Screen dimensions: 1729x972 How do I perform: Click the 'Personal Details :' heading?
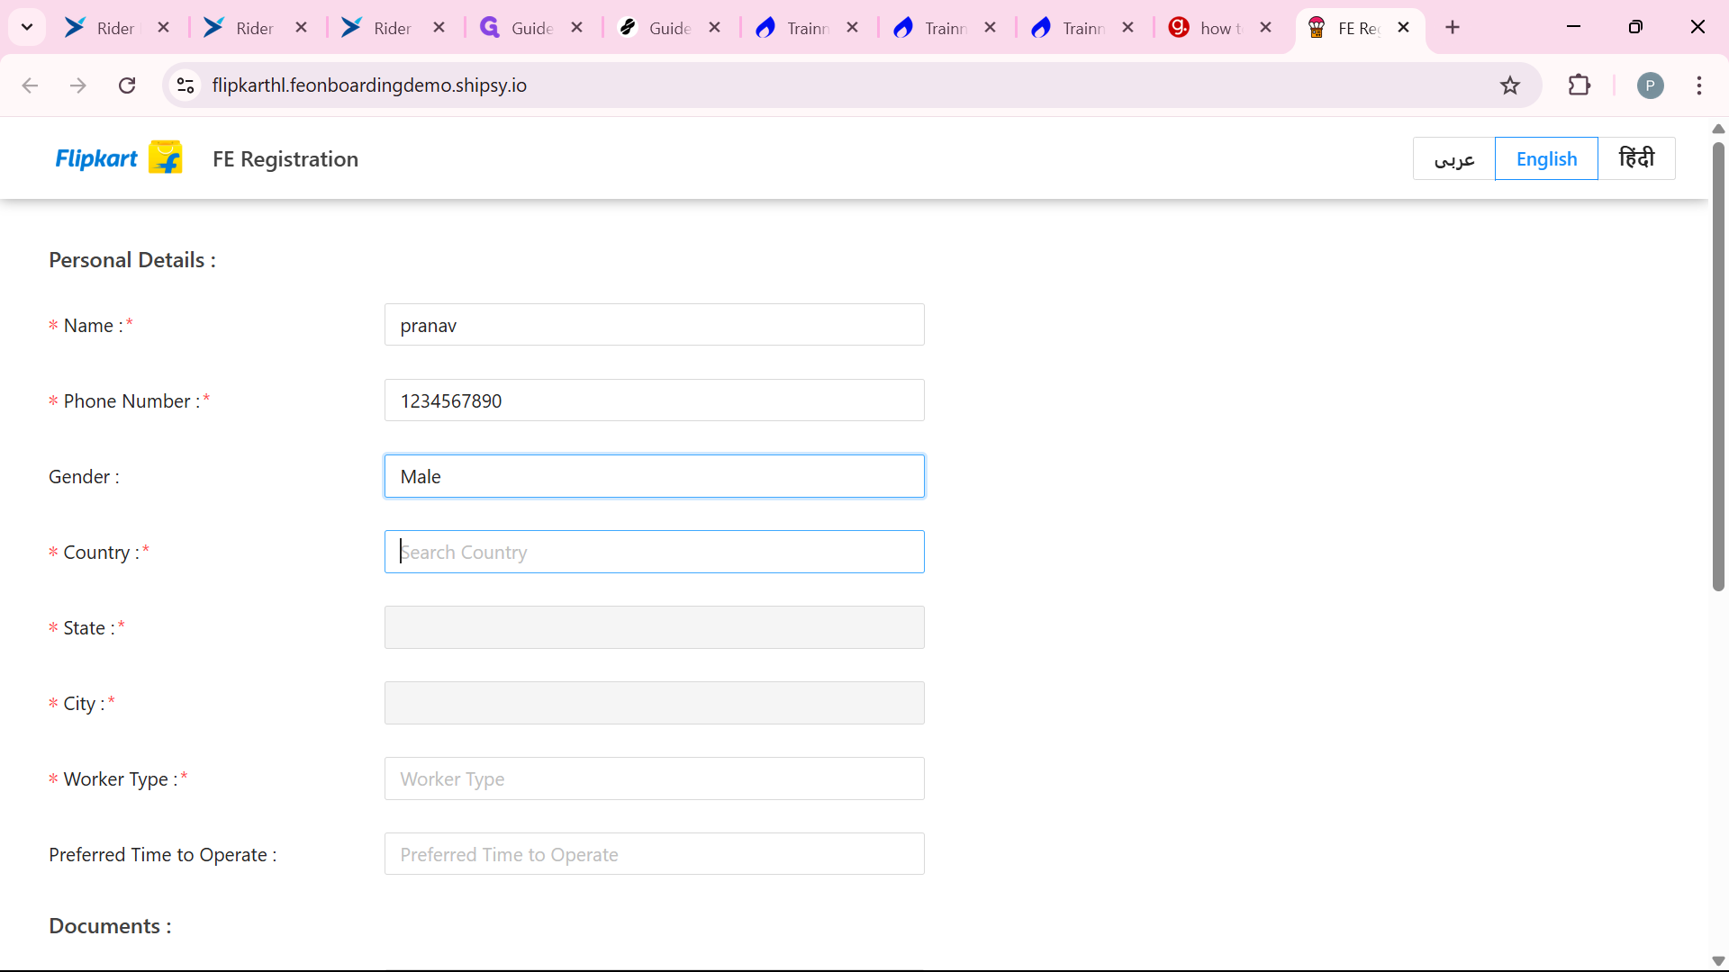[x=132, y=260]
